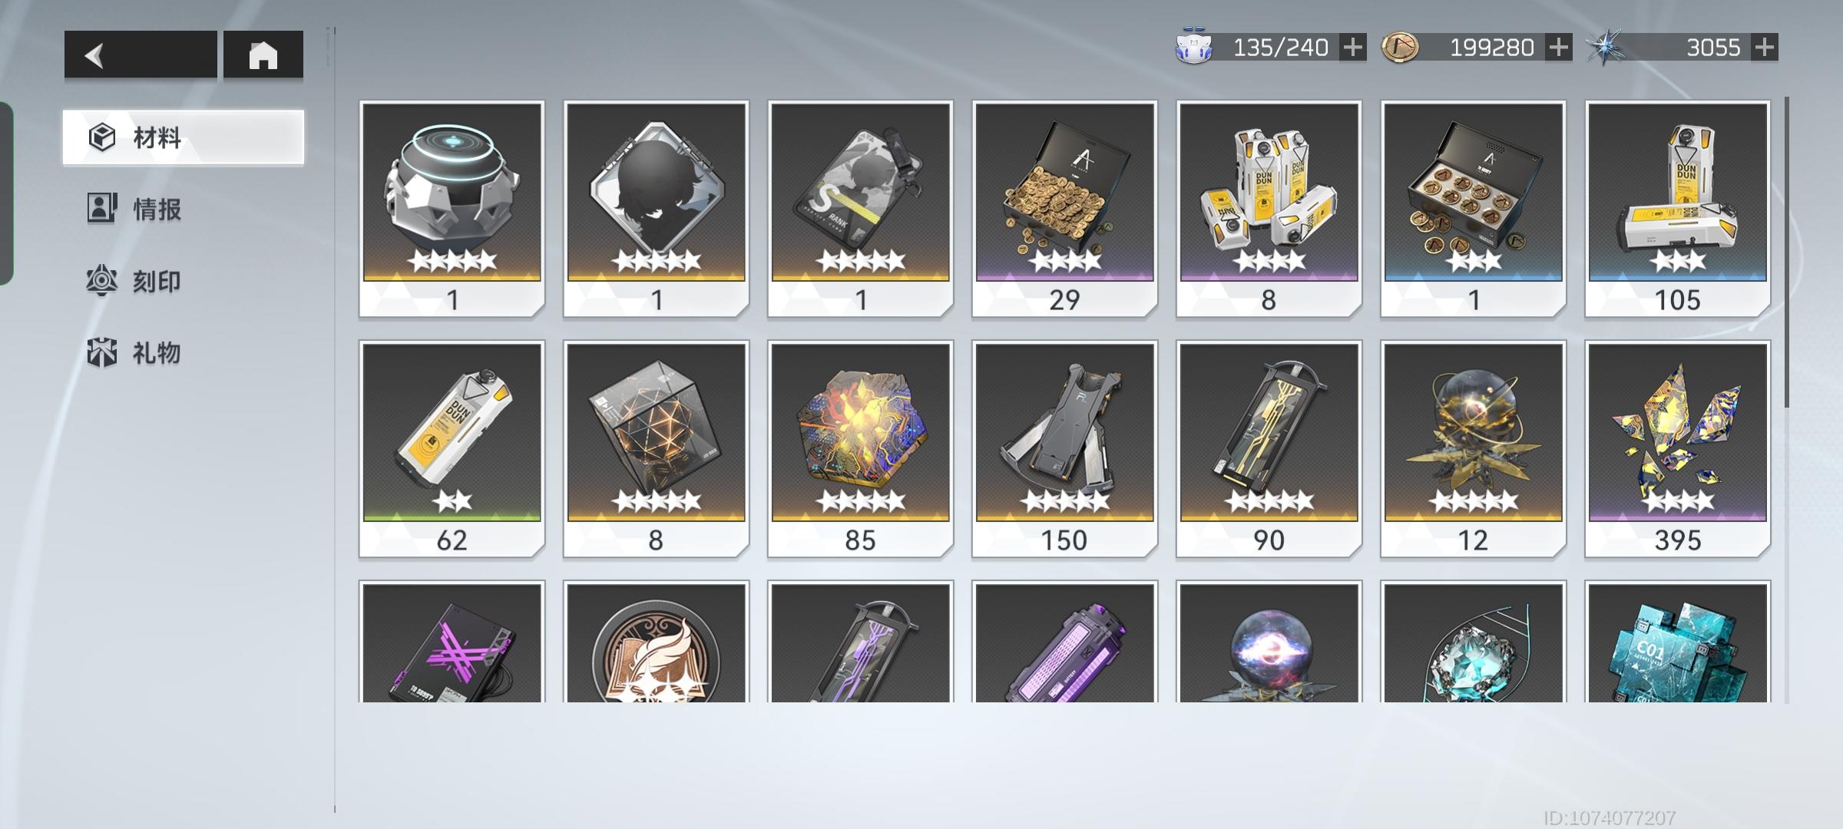
Task: Go back using the arrow button
Action: tap(141, 54)
